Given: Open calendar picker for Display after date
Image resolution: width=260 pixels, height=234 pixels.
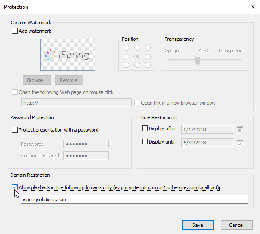Looking at the screenshot, I should pyautogui.click(x=240, y=129).
